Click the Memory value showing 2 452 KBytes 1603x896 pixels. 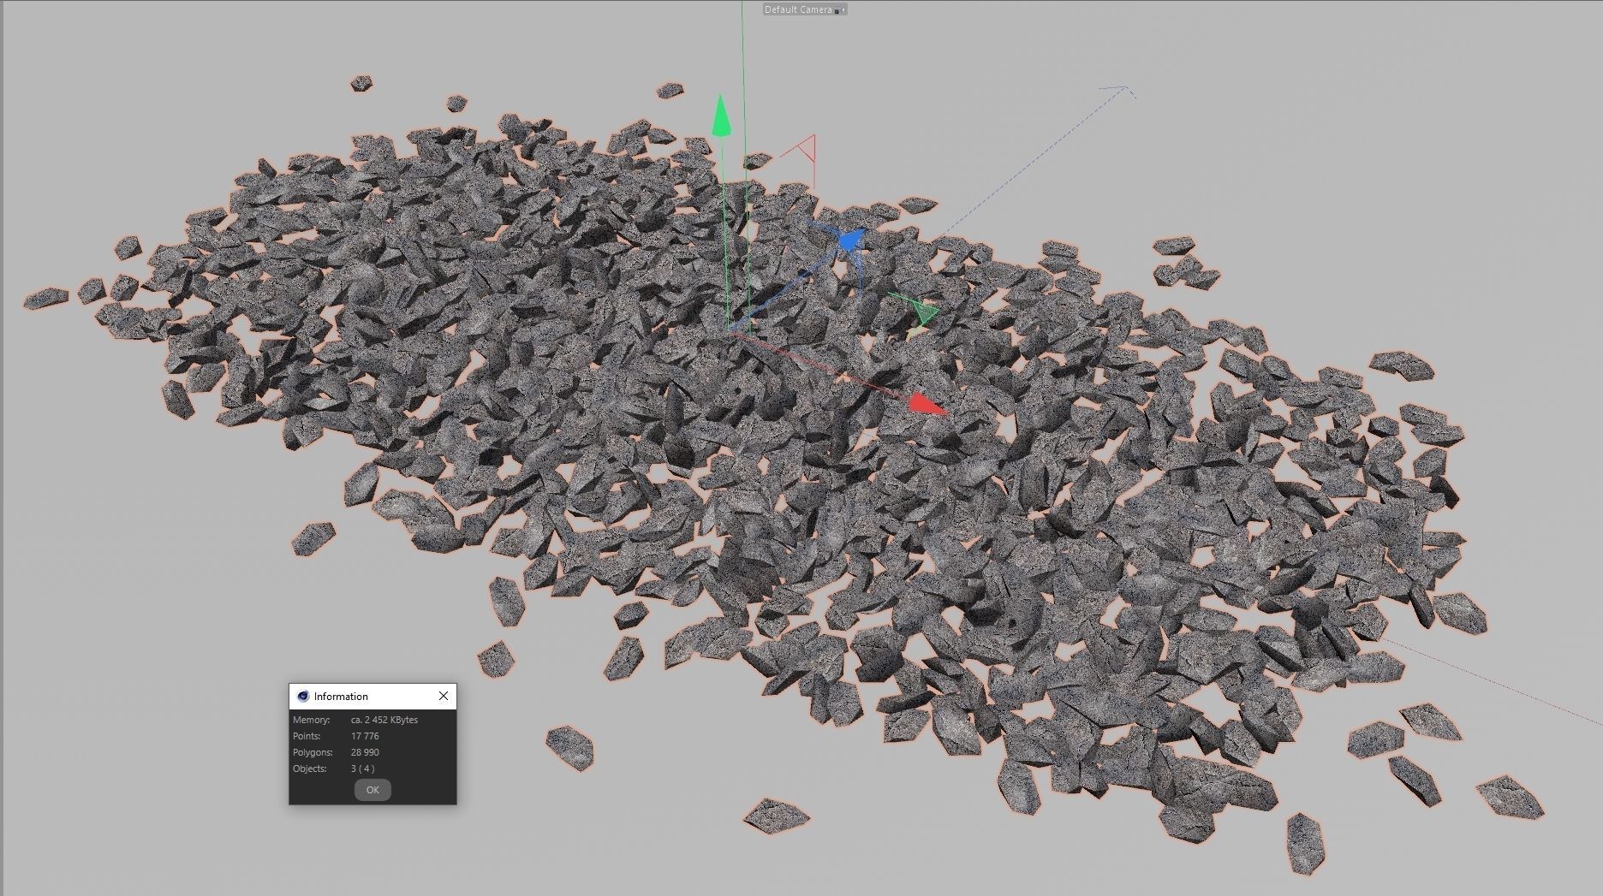[384, 720]
